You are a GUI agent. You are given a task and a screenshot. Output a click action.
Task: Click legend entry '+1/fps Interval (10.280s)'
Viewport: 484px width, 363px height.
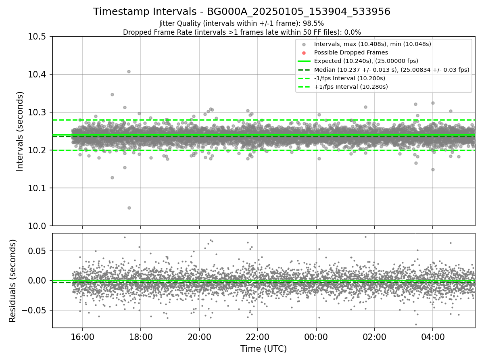tap(351, 87)
